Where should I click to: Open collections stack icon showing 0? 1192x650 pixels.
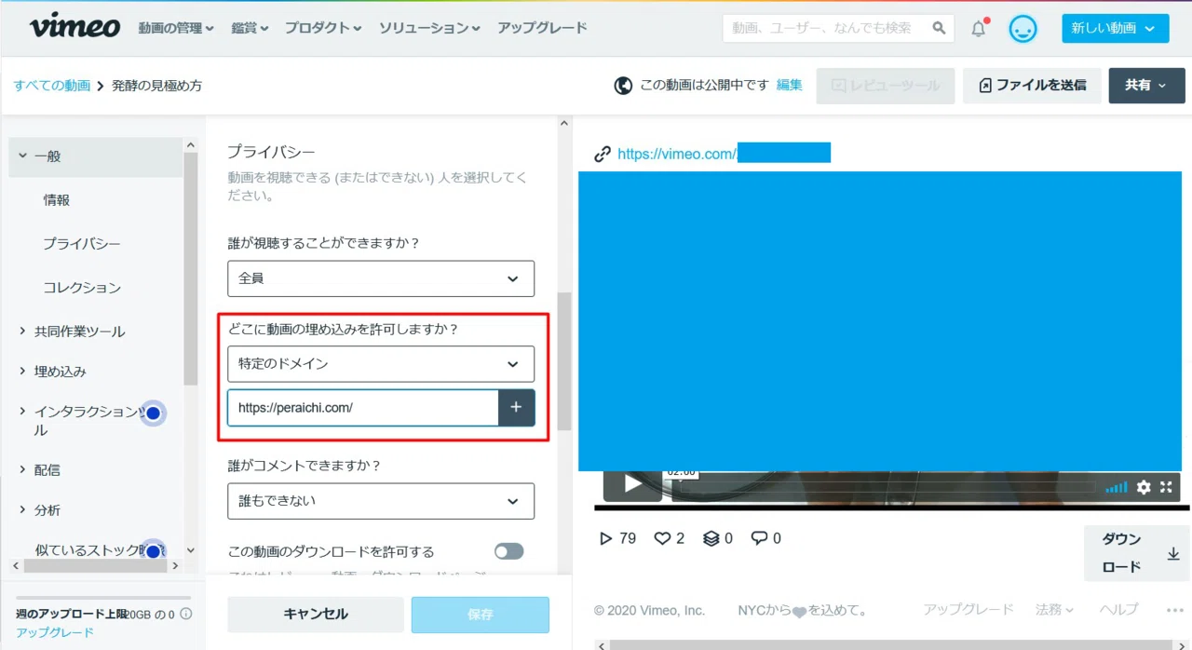(x=718, y=538)
